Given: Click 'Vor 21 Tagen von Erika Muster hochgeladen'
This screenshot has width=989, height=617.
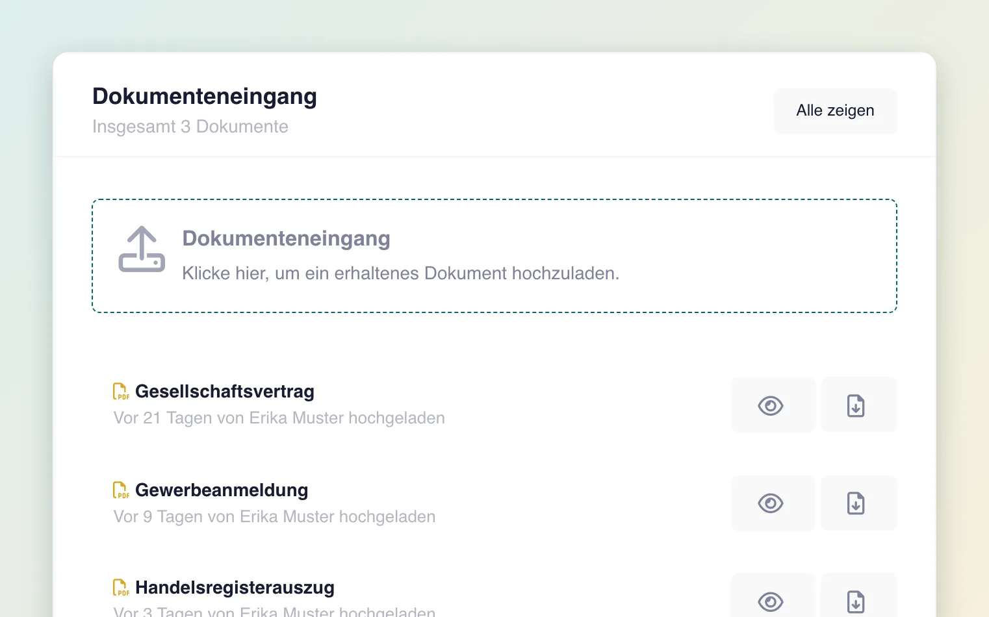Looking at the screenshot, I should [279, 418].
